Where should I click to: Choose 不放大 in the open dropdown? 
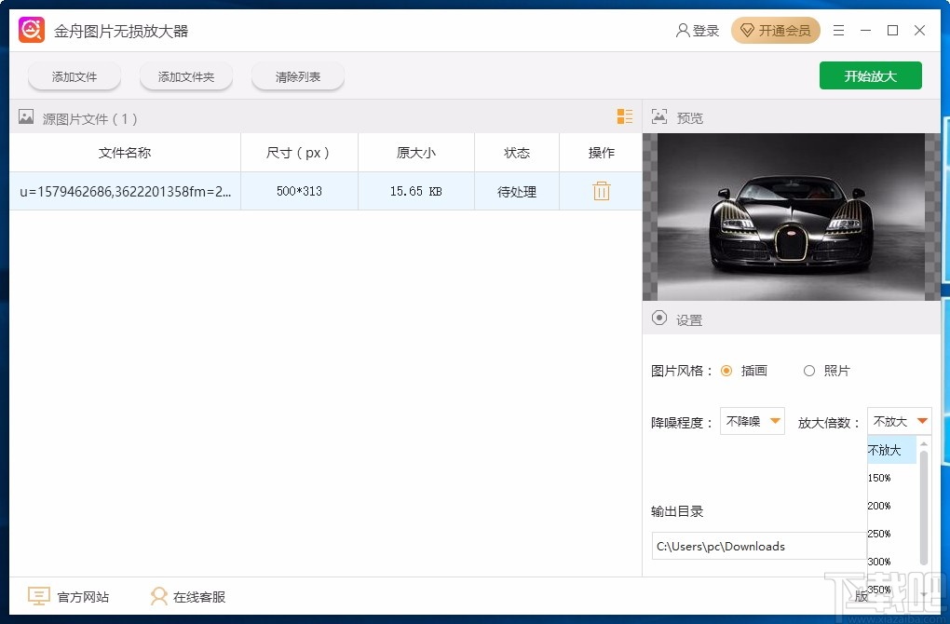(x=886, y=450)
